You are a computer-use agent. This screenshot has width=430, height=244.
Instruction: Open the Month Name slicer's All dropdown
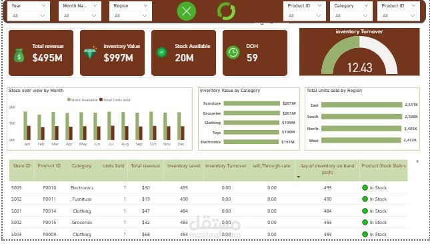tap(79, 15)
